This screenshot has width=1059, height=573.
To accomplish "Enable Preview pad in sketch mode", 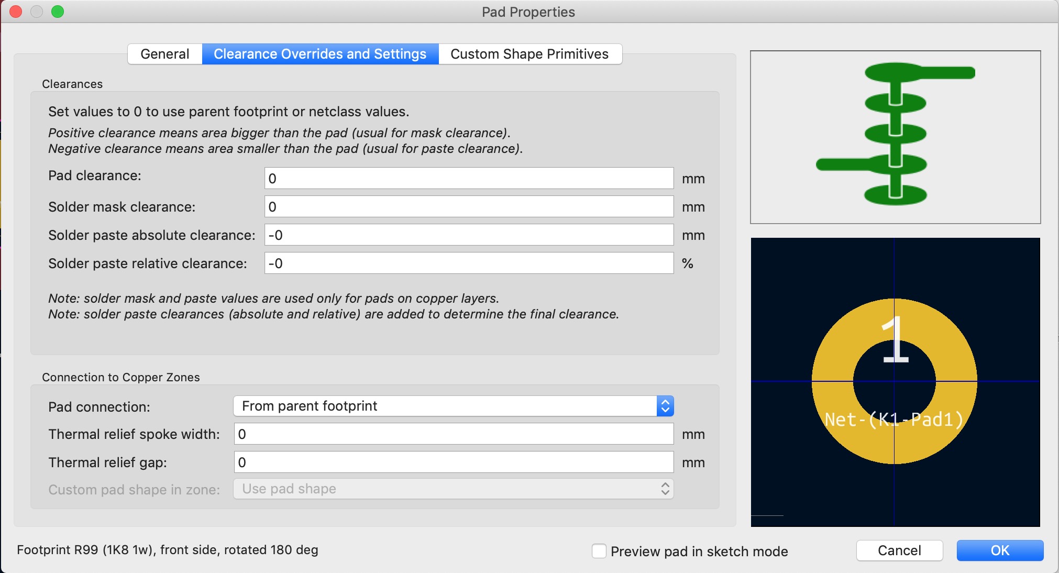I will click(x=599, y=551).
